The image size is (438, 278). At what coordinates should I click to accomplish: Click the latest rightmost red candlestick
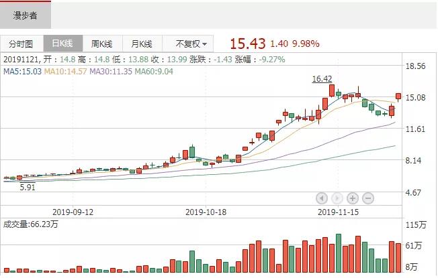[x=398, y=96]
